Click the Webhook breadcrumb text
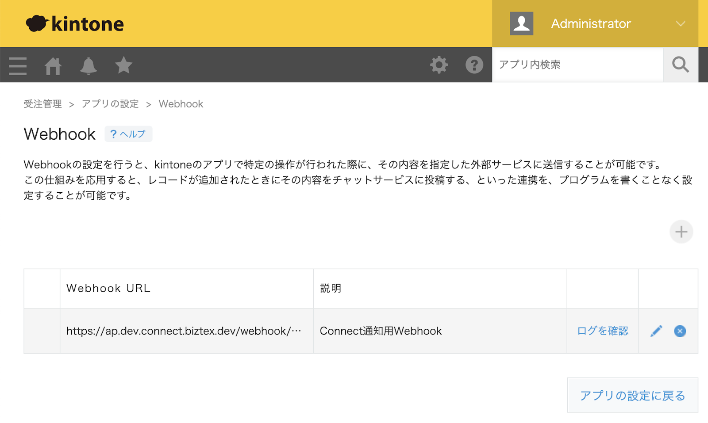The height and width of the screenshot is (423, 708). (181, 104)
